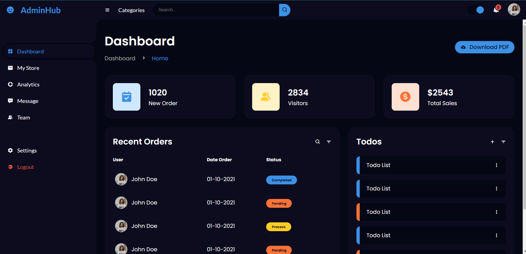Click the Download PDF button
This screenshot has height=254, width=526.
click(484, 47)
